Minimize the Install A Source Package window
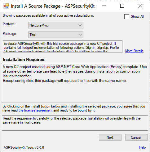 104,6
